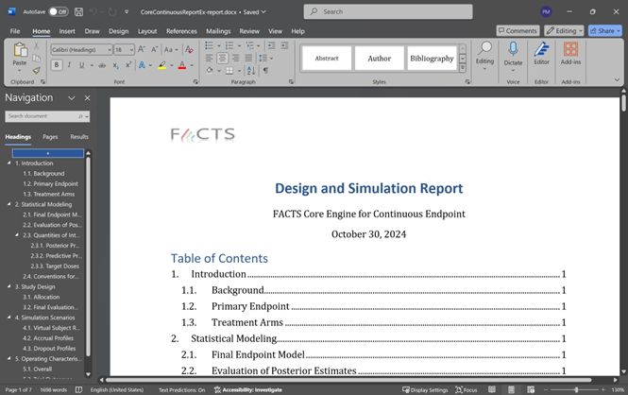The width and height of the screenshot is (628, 395).
Task: Click the Save icon in title bar
Action: pyautogui.click(x=80, y=11)
